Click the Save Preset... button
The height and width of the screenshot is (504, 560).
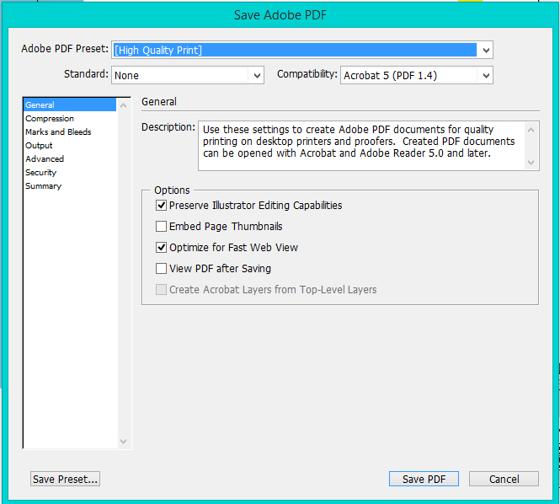click(x=65, y=479)
